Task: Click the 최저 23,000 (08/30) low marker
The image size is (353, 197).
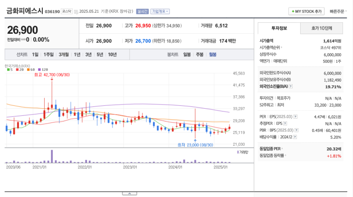Action: point(195,145)
